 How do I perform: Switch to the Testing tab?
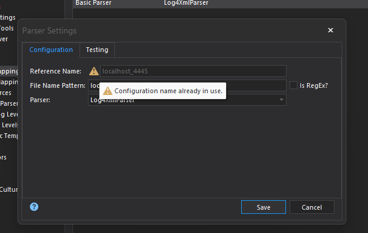click(97, 50)
